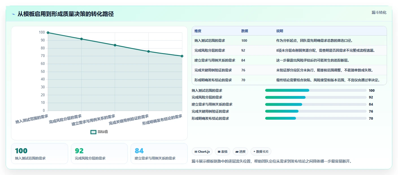398x175 pixels.
Task: Click the chart data point at value 92
Action: [x=81, y=39]
